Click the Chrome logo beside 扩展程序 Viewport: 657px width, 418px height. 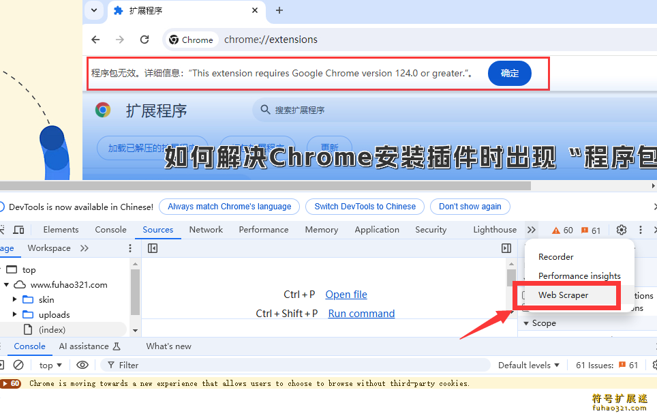click(103, 110)
